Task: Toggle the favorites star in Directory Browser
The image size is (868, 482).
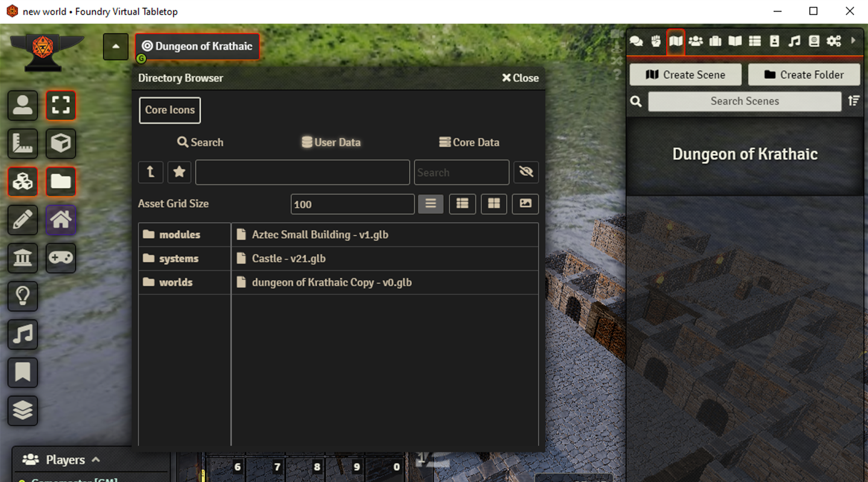Action: pos(179,172)
